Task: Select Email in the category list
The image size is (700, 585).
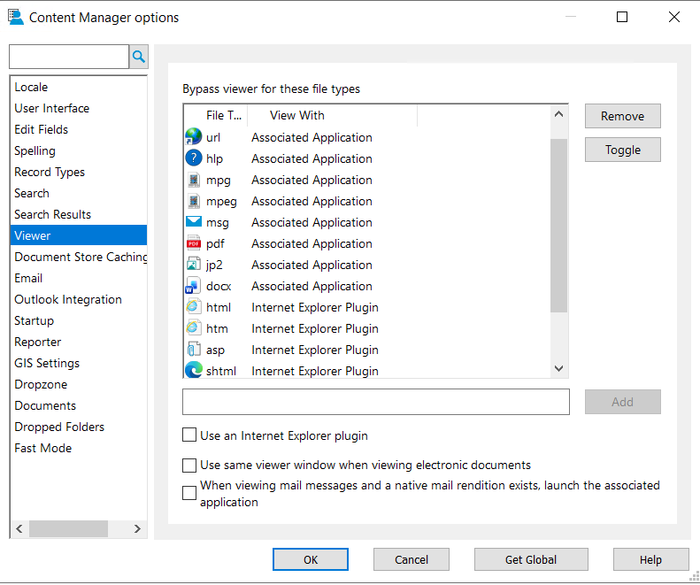Action: tap(79, 278)
